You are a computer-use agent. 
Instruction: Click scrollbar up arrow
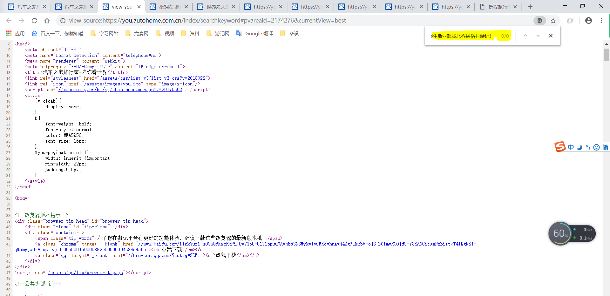coord(607,44)
